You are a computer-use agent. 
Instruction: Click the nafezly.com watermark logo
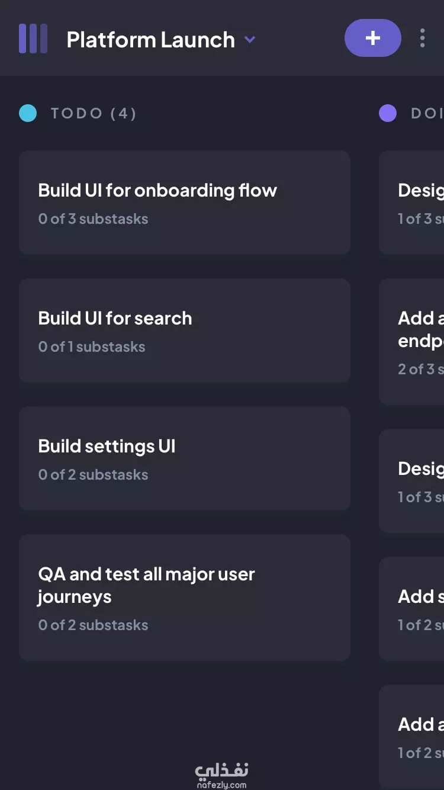tap(221, 775)
